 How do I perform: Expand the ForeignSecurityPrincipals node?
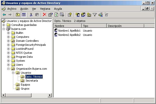pos(8,45)
